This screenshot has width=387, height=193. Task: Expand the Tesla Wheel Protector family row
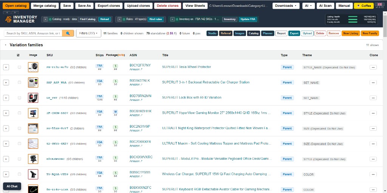point(6,67)
